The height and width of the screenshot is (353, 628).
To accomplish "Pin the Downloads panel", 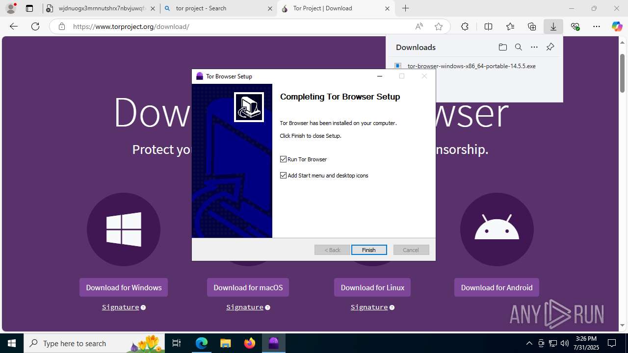I will 550,47.
